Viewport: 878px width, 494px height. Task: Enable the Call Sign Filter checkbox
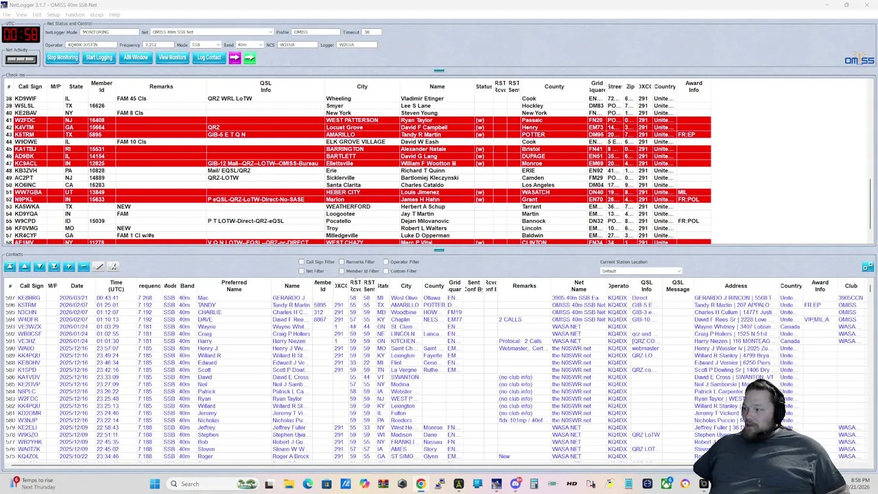pos(301,262)
